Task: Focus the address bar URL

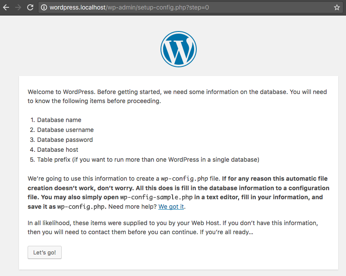Action: point(129,7)
